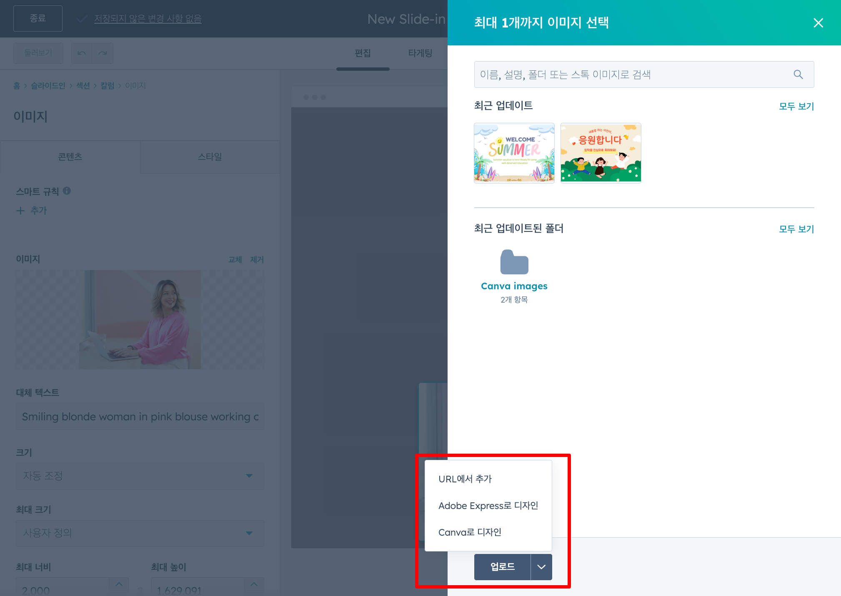Screen dimensions: 841x596
Task: Go to 칼럼 in the breadcrumb
Action: coord(107,86)
